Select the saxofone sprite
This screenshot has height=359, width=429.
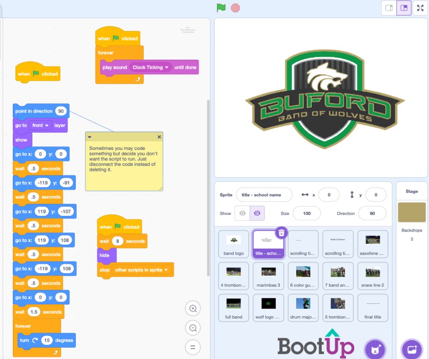(x=373, y=244)
